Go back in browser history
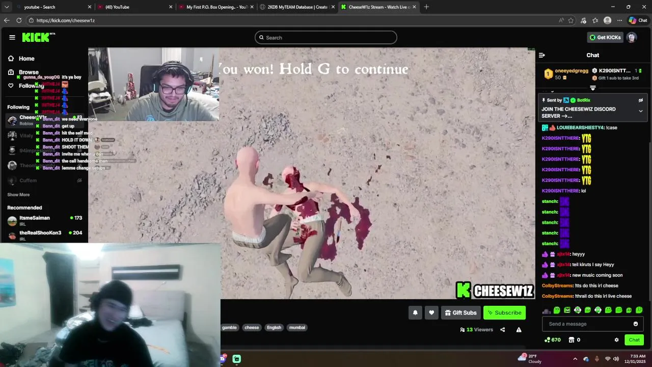Viewport: 652px width, 367px height. (7, 20)
